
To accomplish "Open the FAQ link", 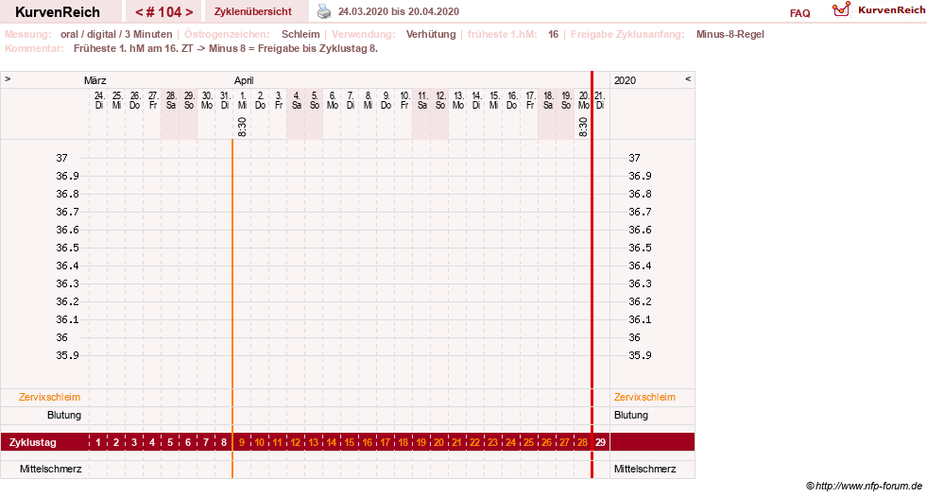I will tap(799, 13).
